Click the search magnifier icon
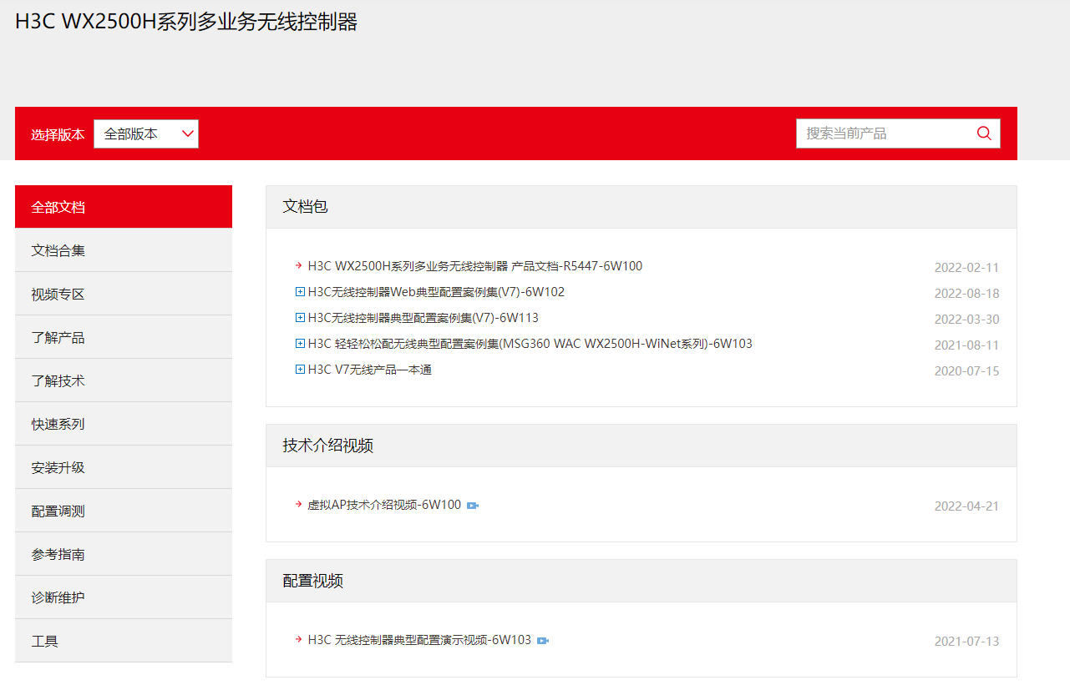This screenshot has width=1070, height=685. tap(984, 133)
